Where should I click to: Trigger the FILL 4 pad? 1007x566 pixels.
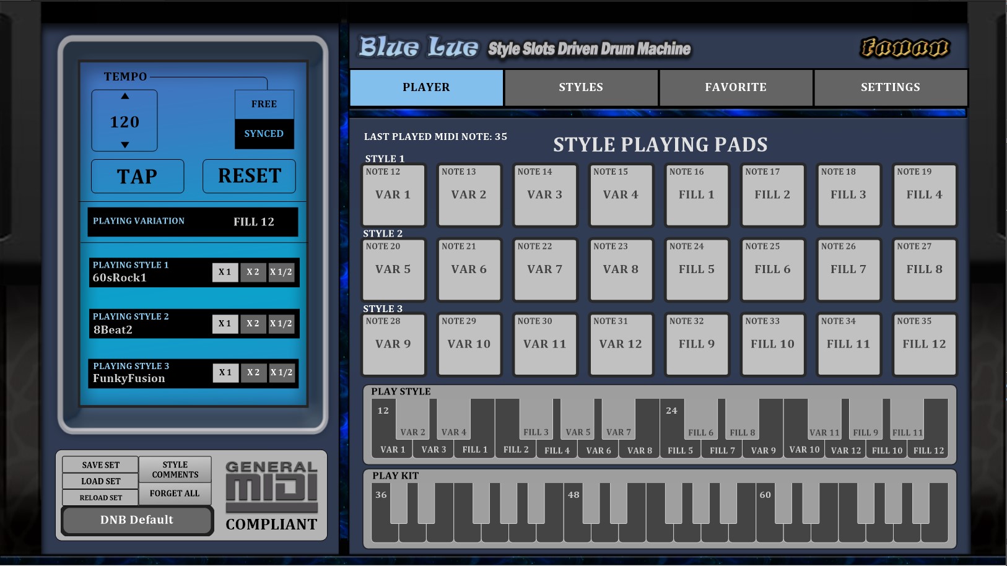[x=925, y=195]
